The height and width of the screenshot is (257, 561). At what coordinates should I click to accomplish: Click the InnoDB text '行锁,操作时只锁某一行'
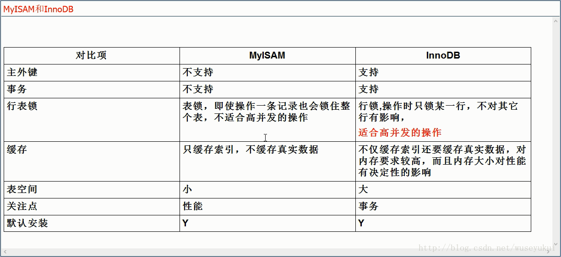pos(438,112)
